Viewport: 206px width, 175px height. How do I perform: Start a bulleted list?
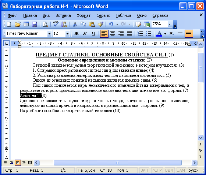(149, 34)
